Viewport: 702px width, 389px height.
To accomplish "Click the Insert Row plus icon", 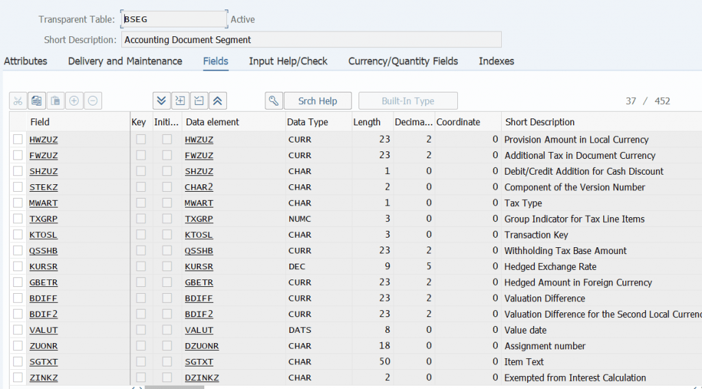I will [x=74, y=101].
